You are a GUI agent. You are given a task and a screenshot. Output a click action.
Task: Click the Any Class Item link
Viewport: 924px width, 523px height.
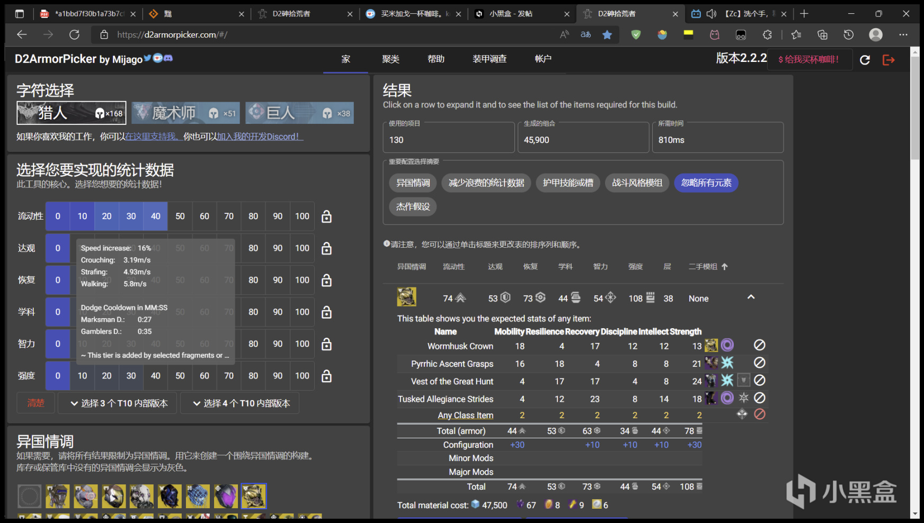(x=465, y=416)
